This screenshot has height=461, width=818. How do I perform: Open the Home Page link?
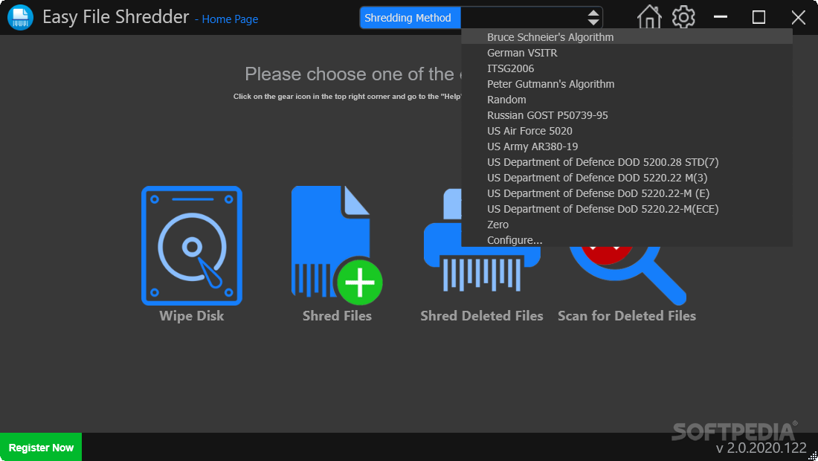[x=230, y=19]
